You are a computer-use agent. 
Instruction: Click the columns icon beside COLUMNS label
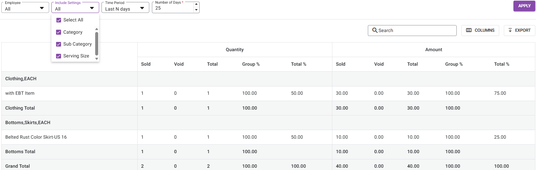(469, 30)
